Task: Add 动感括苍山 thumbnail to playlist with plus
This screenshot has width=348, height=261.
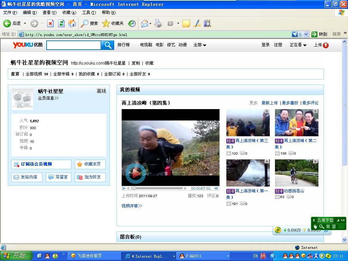Action: pyautogui.click(x=315, y=161)
